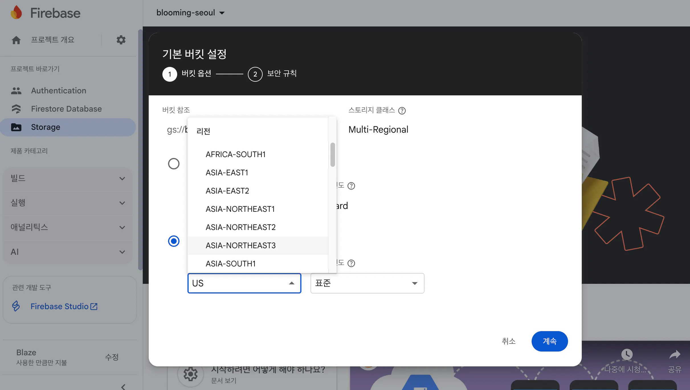
Task: Click the region list scrollbar thumb
Action: 332,155
